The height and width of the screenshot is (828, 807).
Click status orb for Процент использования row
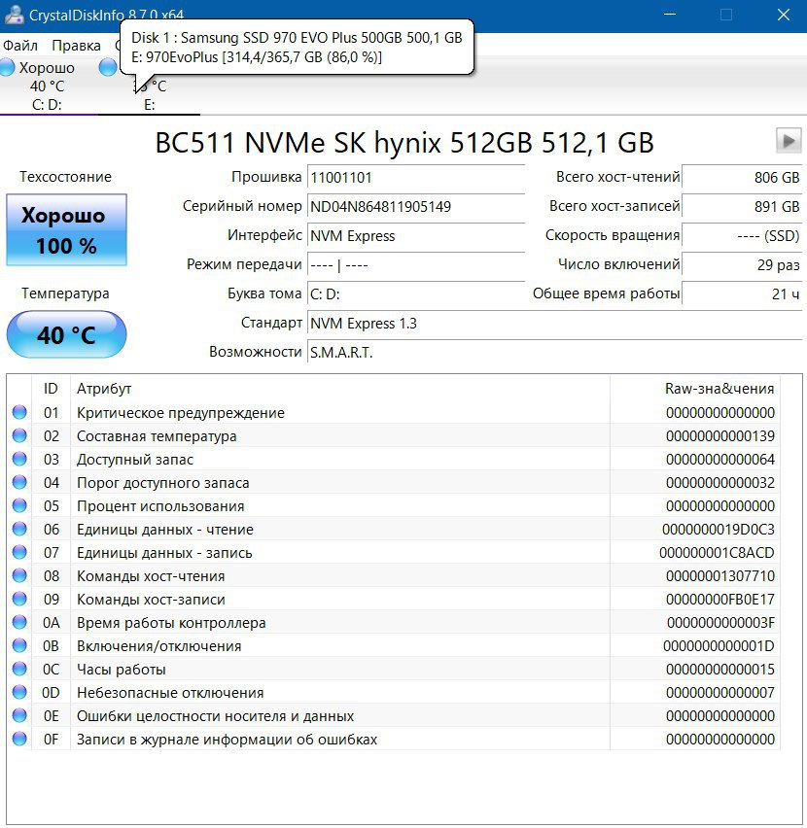point(19,506)
